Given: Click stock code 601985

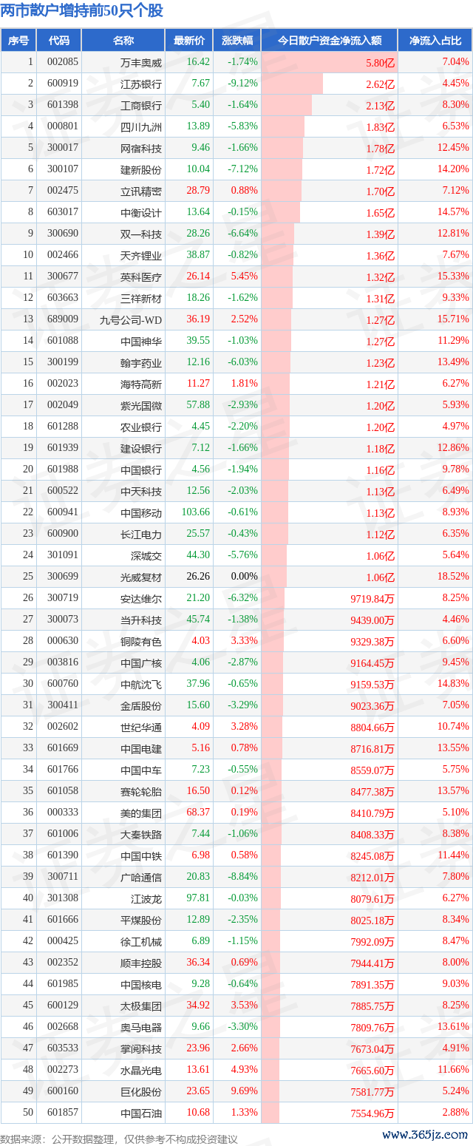Looking at the screenshot, I should point(62,984).
